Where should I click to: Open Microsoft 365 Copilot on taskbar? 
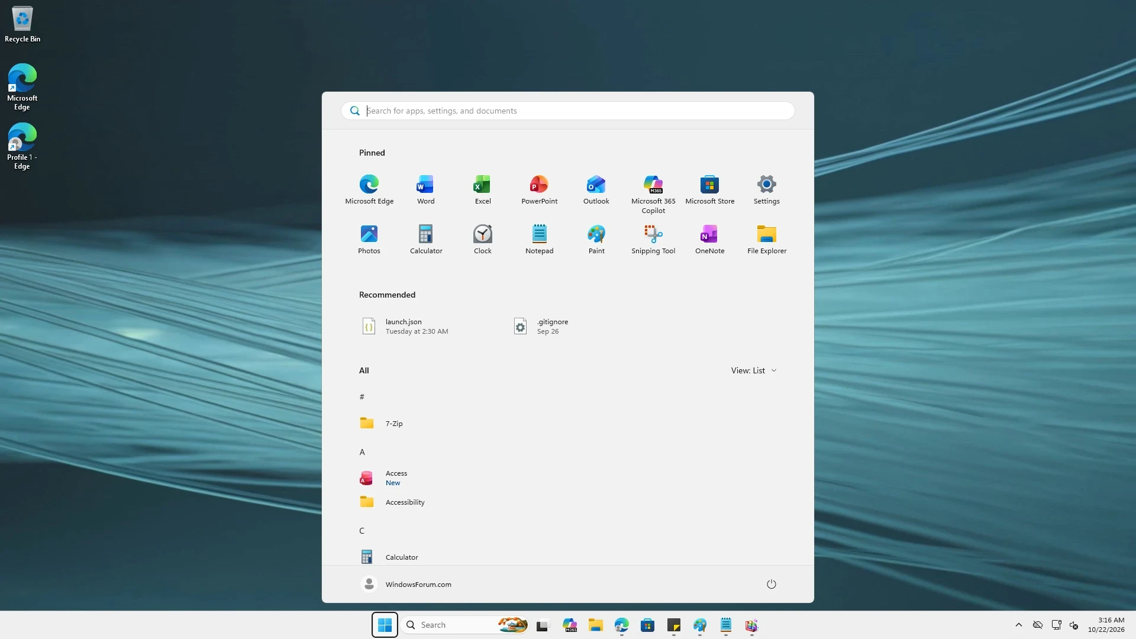click(569, 625)
